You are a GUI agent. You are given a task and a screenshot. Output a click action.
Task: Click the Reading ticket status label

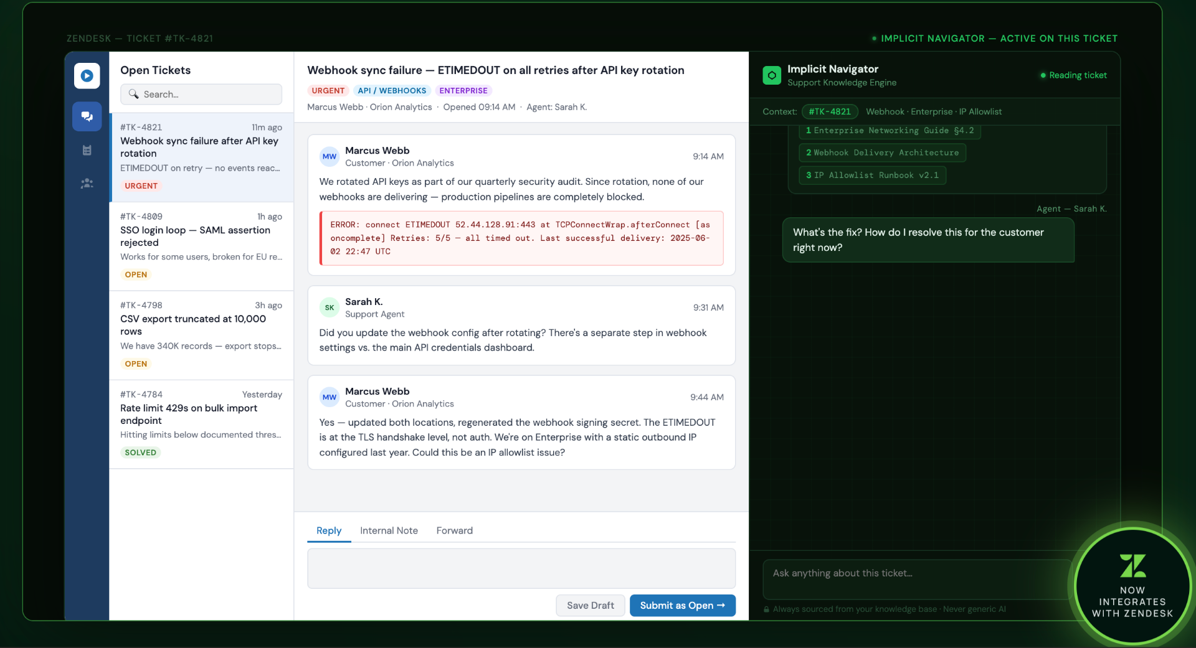[x=1078, y=75]
